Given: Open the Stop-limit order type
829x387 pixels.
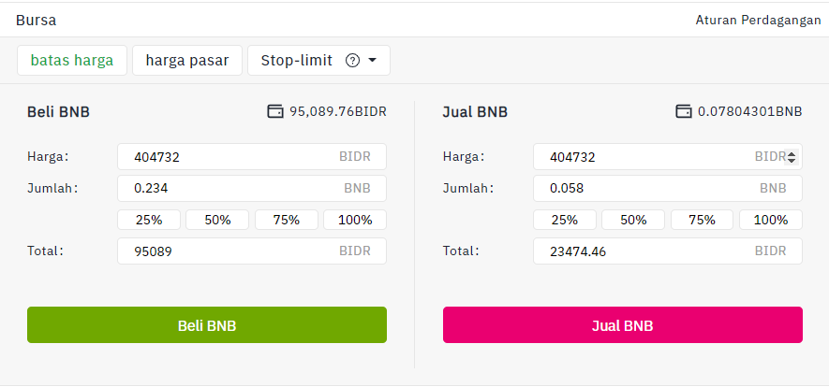Looking at the screenshot, I should [297, 61].
